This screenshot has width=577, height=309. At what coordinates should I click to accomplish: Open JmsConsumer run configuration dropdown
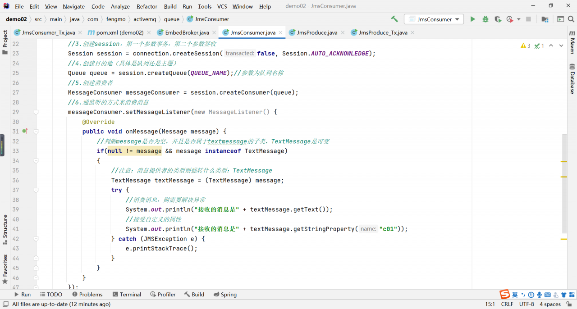[x=434, y=19]
